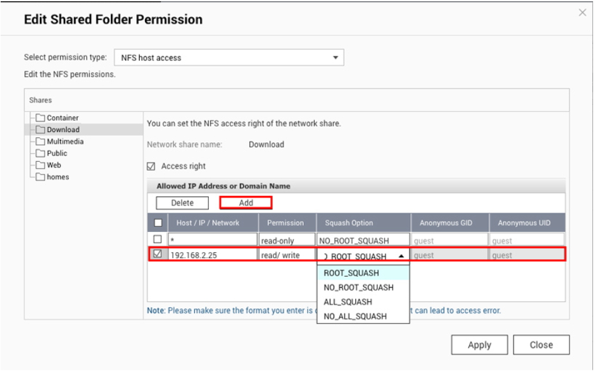
Task: Edit the 192.168.2.25 host field
Action: (213, 255)
